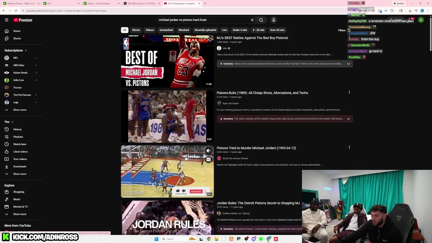
Task: Switch to Stream - Kick Dashboard tab
Action: point(101,3)
